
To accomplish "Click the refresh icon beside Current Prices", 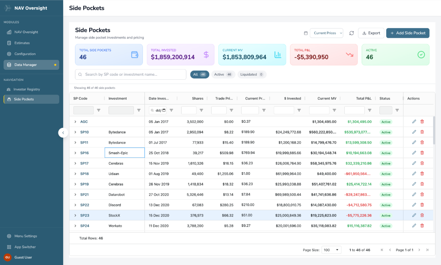I will tap(351, 33).
